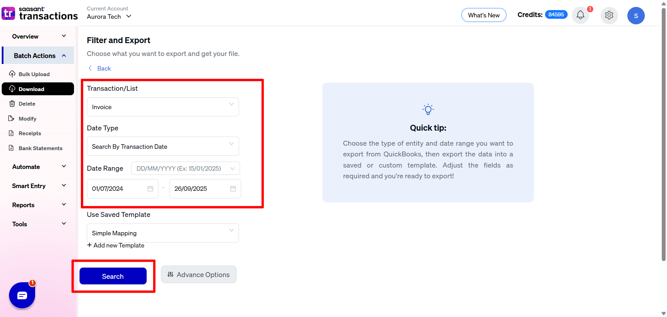Click the Delete trash icon in sidebar

(12, 104)
